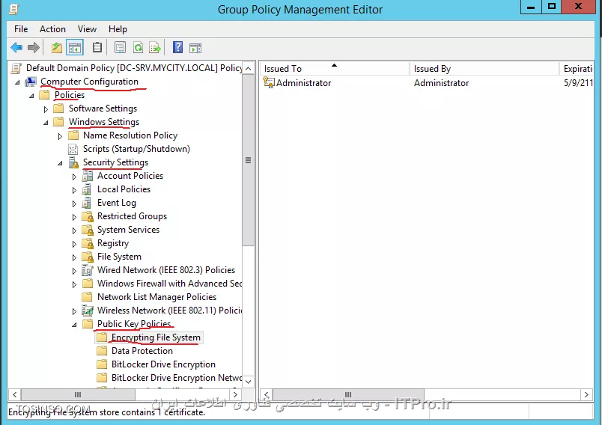The image size is (602, 425).
Task: Maximize the Group Policy Management Editor window
Action: tap(552, 7)
